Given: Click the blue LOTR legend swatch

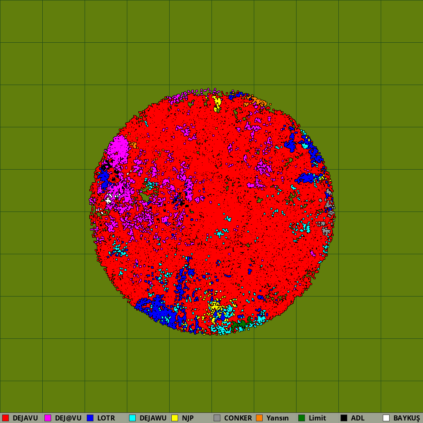Looking at the screenshot, I should click(90, 418).
